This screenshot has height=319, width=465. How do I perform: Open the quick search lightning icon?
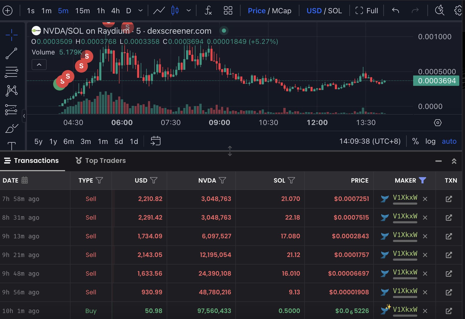click(x=439, y=11)
